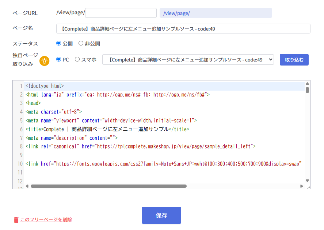324x230 pixels.
Task: Click the horizontal scrollbar thumb of editor
Action: tap(109, 186)
